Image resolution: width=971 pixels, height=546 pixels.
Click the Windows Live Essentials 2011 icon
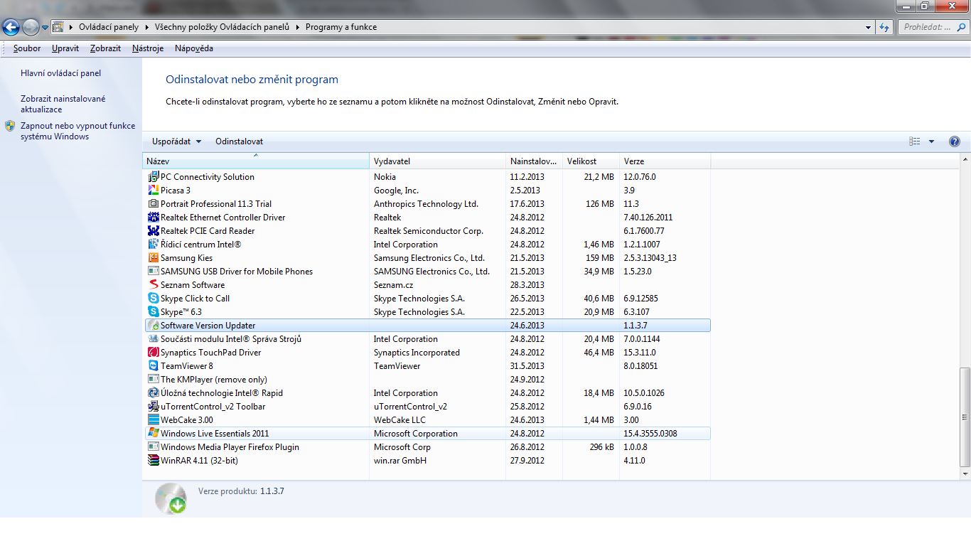(153, 434)
